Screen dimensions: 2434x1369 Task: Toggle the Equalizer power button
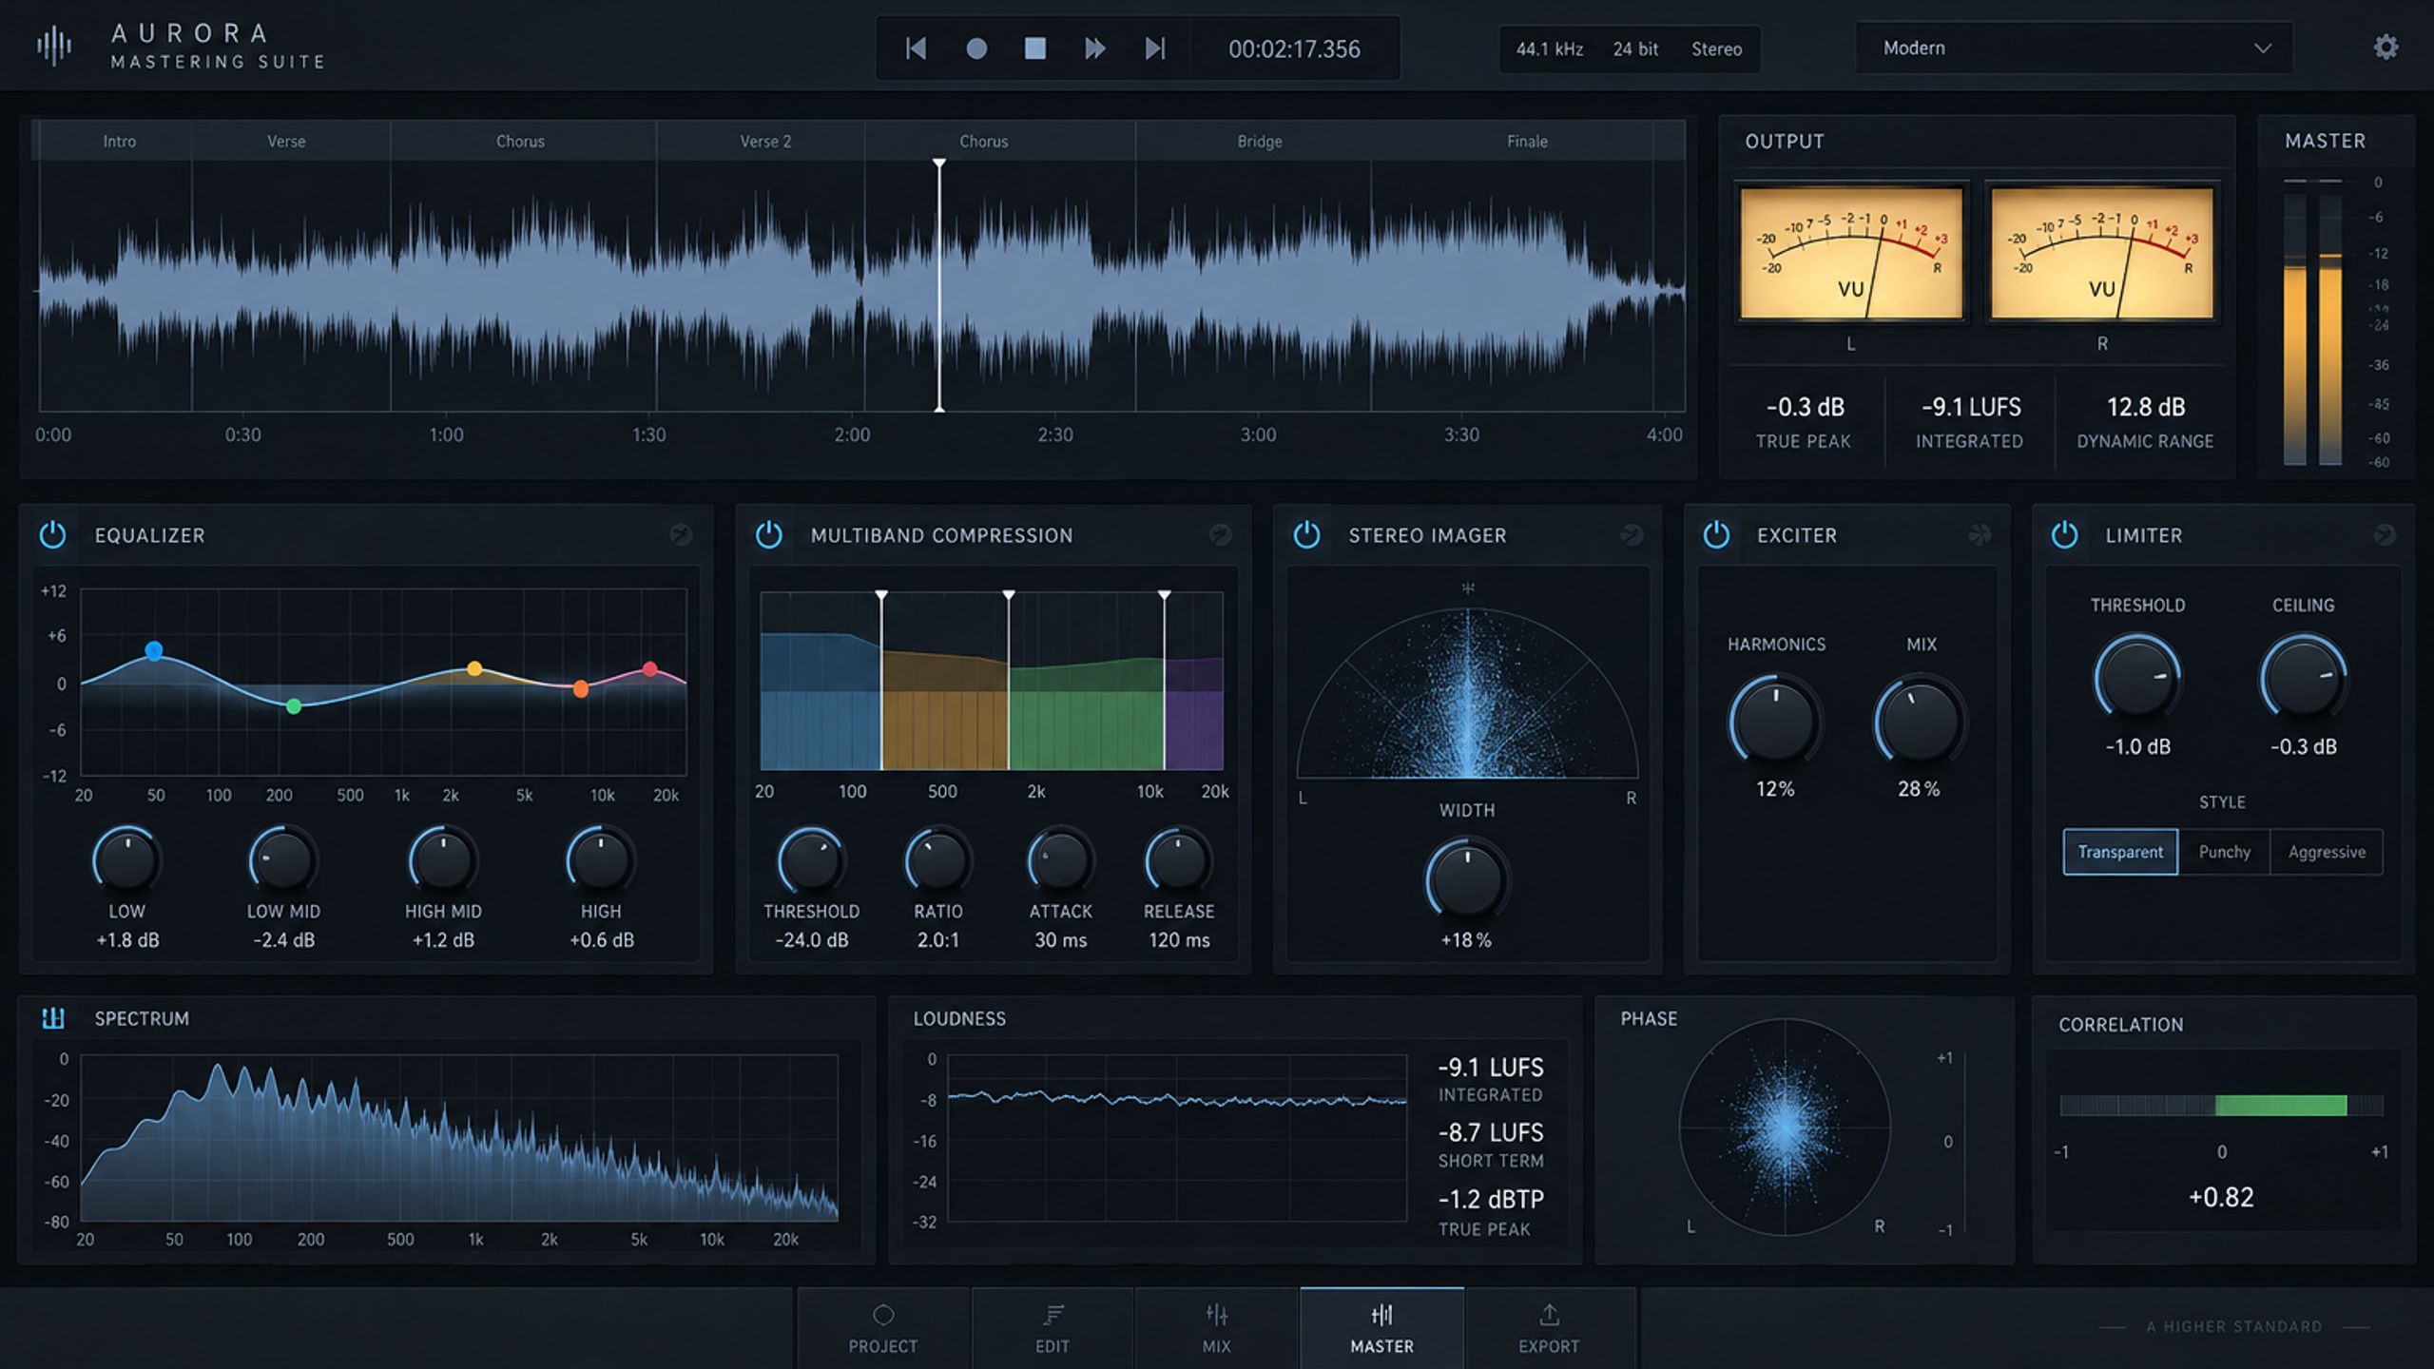(x=53, y=535)
